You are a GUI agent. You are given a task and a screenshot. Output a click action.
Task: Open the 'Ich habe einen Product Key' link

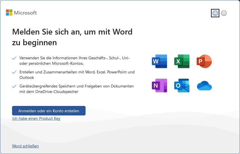click(36, 118)
